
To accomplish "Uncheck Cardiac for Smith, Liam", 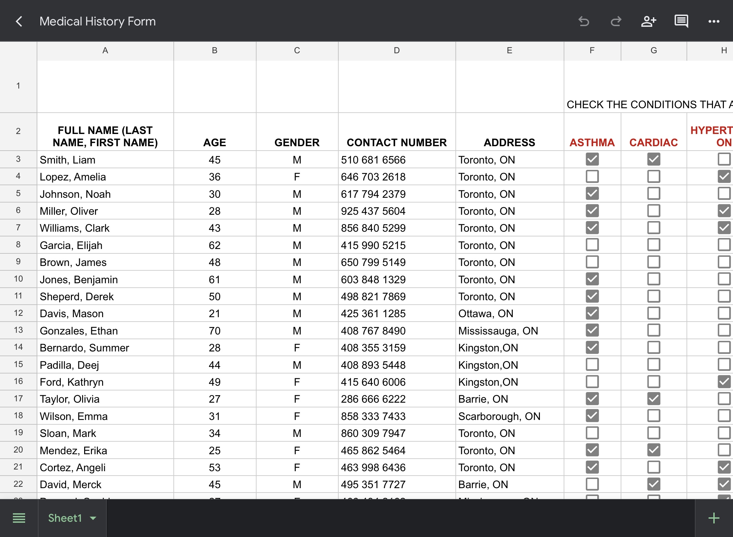I will [654, 159].
